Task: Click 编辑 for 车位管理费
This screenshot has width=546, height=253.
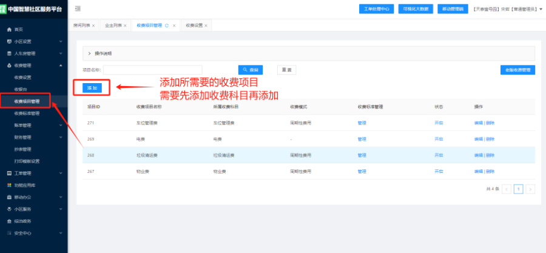Action: click(479, 123)
